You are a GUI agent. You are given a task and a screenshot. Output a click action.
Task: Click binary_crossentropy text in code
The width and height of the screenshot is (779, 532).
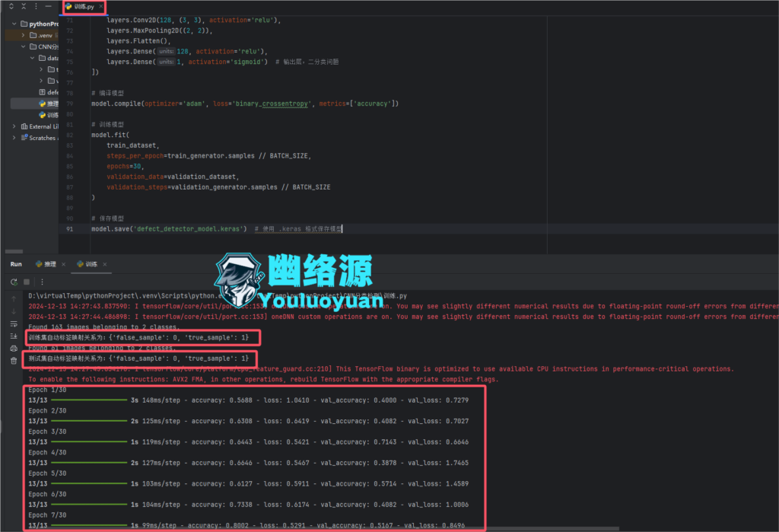[x=270, y=104]
